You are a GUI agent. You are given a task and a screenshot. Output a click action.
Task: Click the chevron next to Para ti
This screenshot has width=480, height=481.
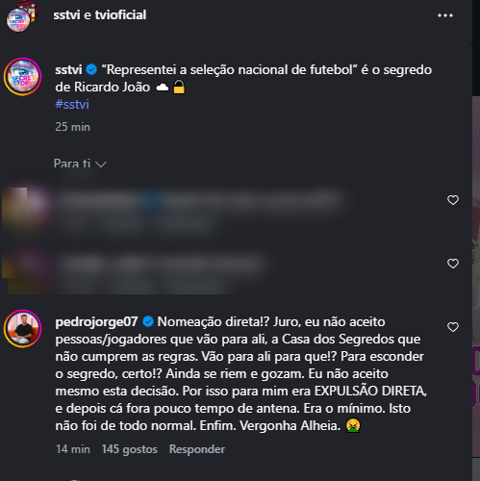(101, 165)
